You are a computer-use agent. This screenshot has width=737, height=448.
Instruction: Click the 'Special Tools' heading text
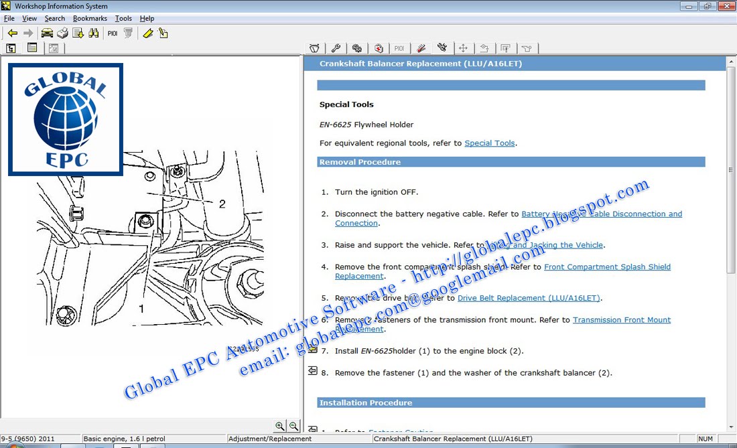(x=346, y=104)
